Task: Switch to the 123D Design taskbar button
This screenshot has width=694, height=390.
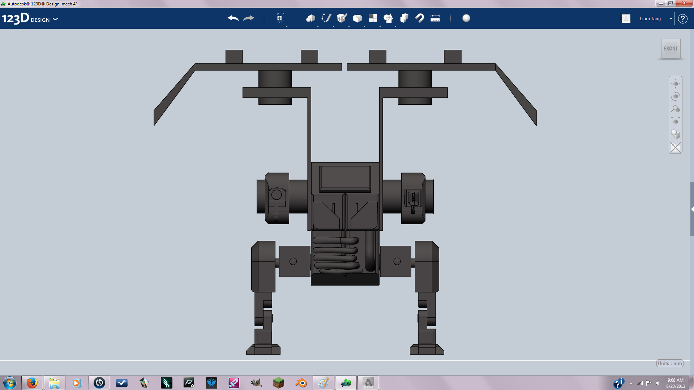Action: tap(346, 383)
